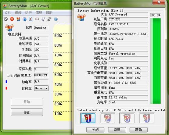Viewport: 169px width, 135px height.
Task: Click the red stop sign toolbar icon
Action: 12,19
